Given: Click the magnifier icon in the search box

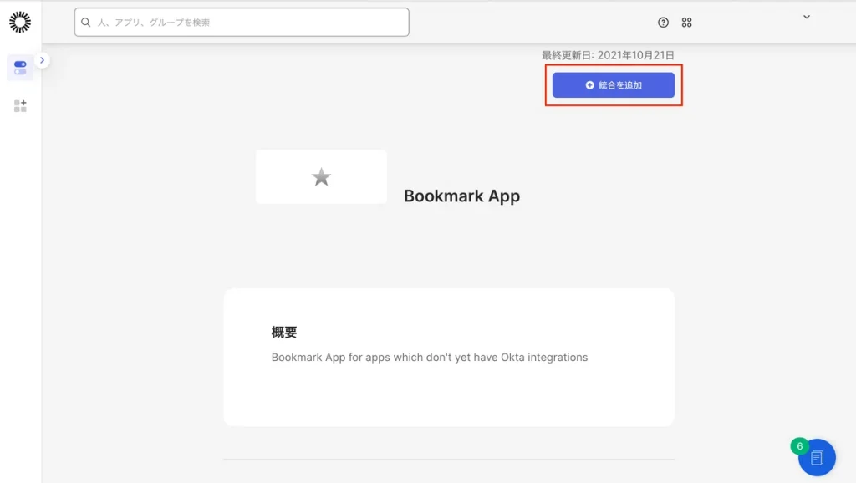Looking at the screenshot, I should (x=86, y=23).
